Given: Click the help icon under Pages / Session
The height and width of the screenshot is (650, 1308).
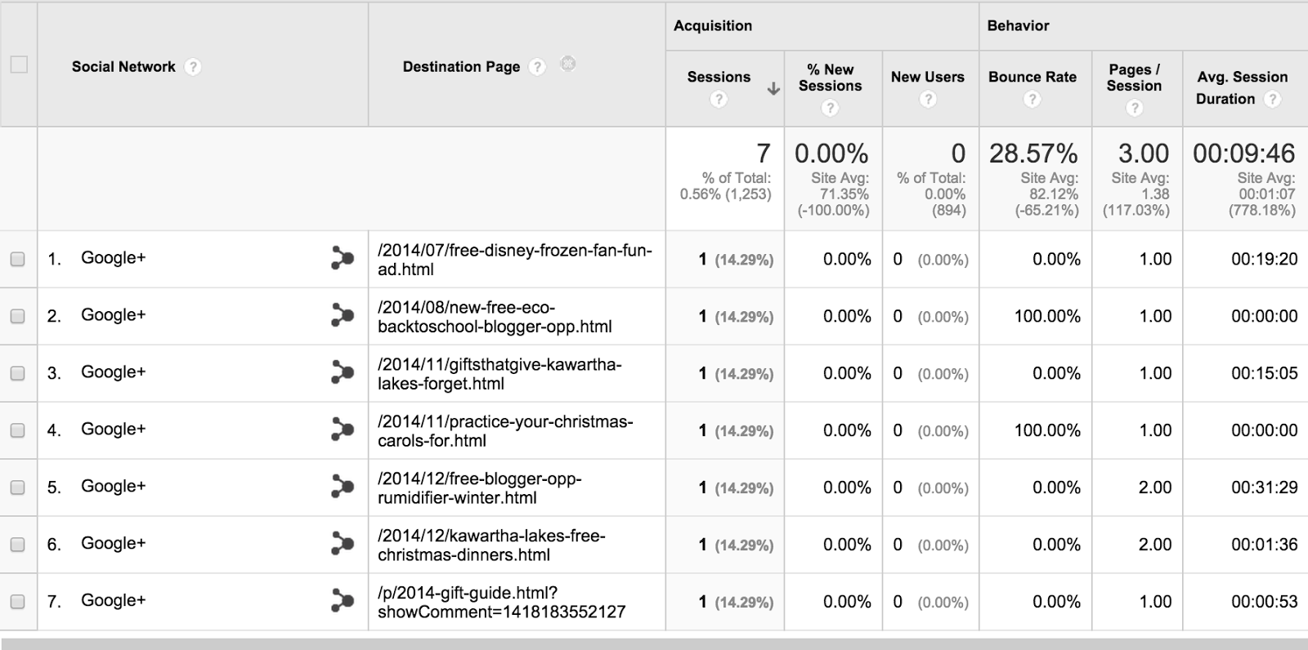Looking at the screenshot, I should tap(1134, 108).
